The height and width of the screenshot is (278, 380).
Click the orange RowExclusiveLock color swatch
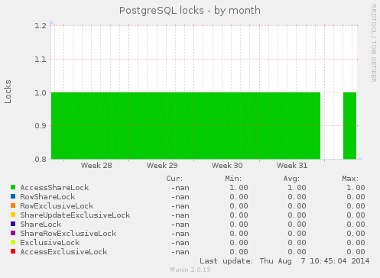(13, 205)
